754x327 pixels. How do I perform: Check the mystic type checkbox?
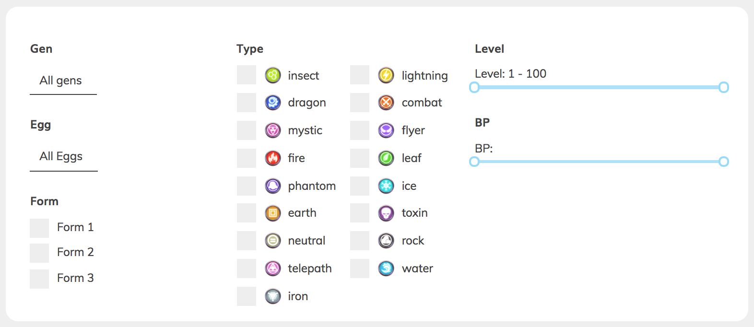247,130
